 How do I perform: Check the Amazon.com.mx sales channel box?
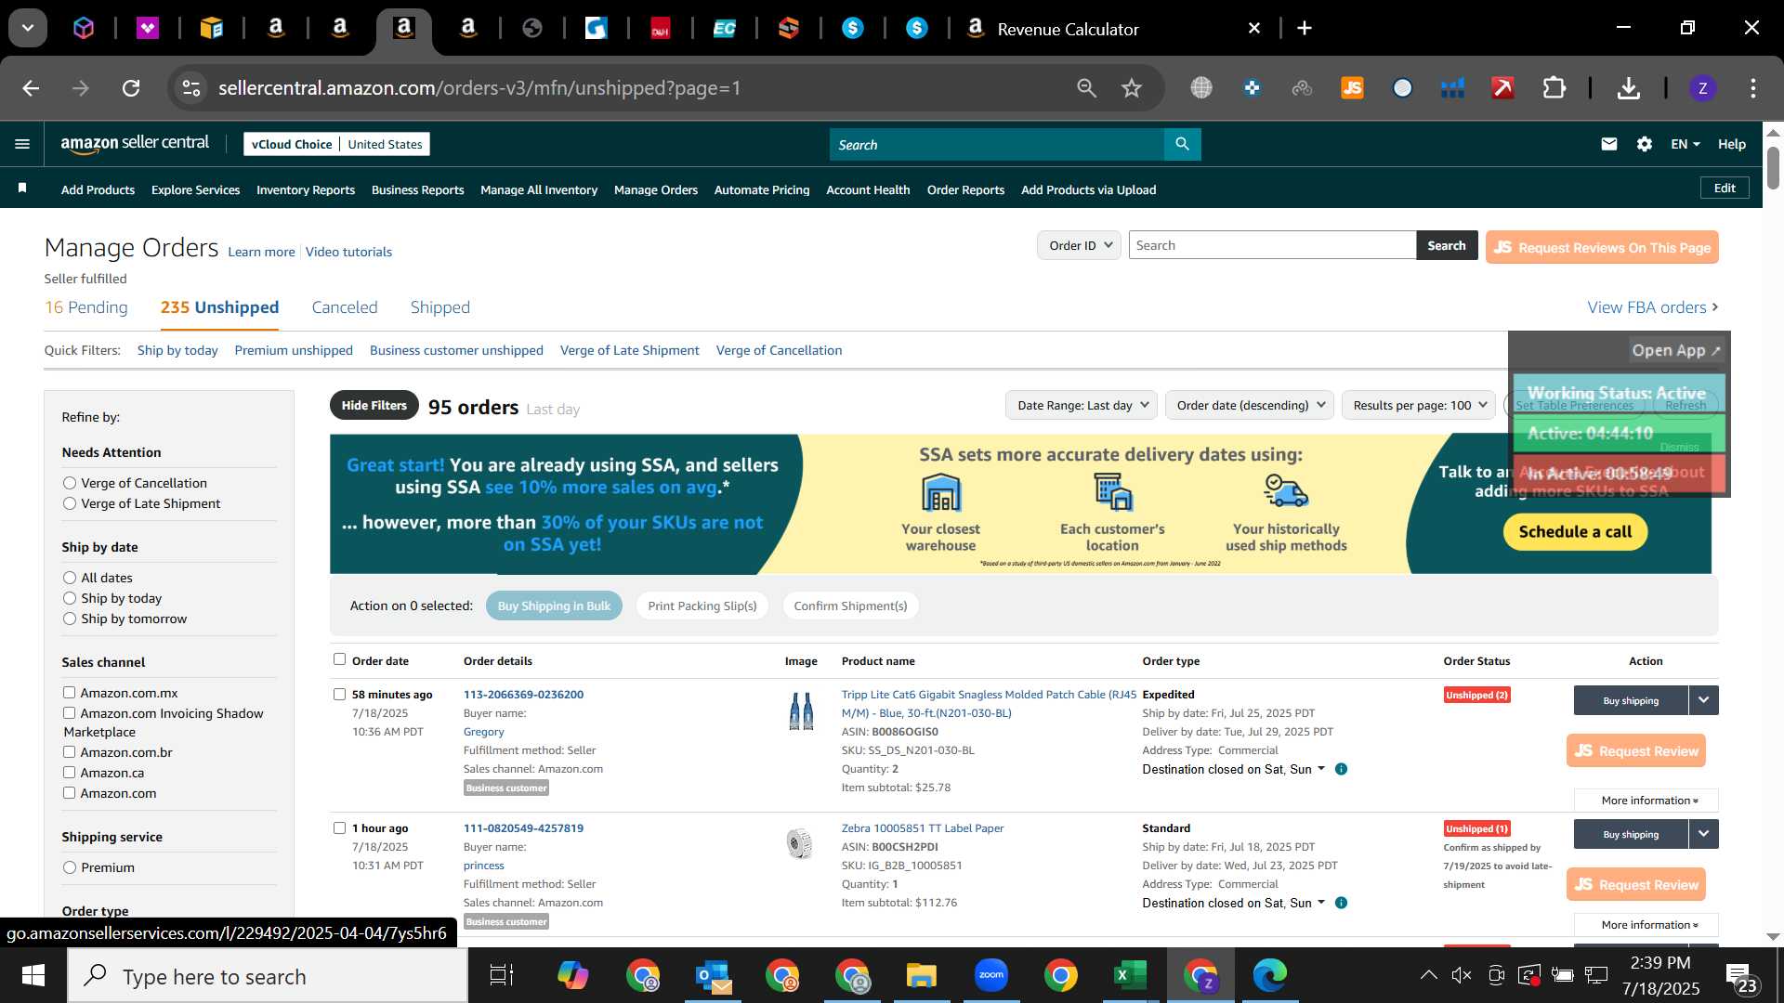click(x=69, y=692)
